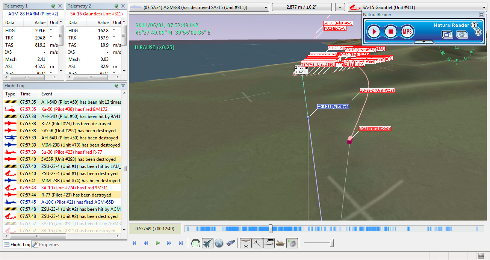The image size is (490, 260).
Task: Click the Event column header in Flight Log
Action: click(80, 94)
